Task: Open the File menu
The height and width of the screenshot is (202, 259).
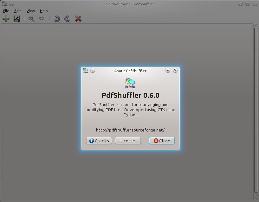Action: (x=6, y=11)
